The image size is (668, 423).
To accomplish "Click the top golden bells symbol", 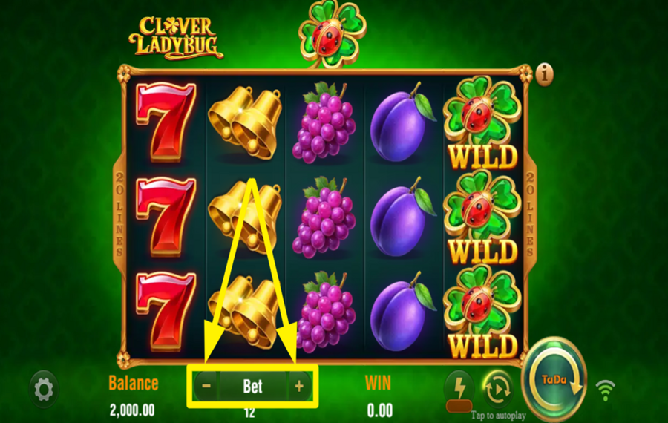I will 245,122.
